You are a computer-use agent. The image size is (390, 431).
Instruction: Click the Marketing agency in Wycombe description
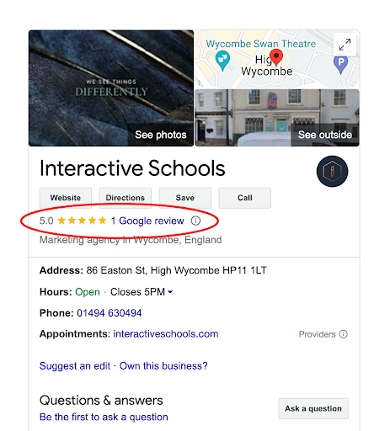click(131, 240)
